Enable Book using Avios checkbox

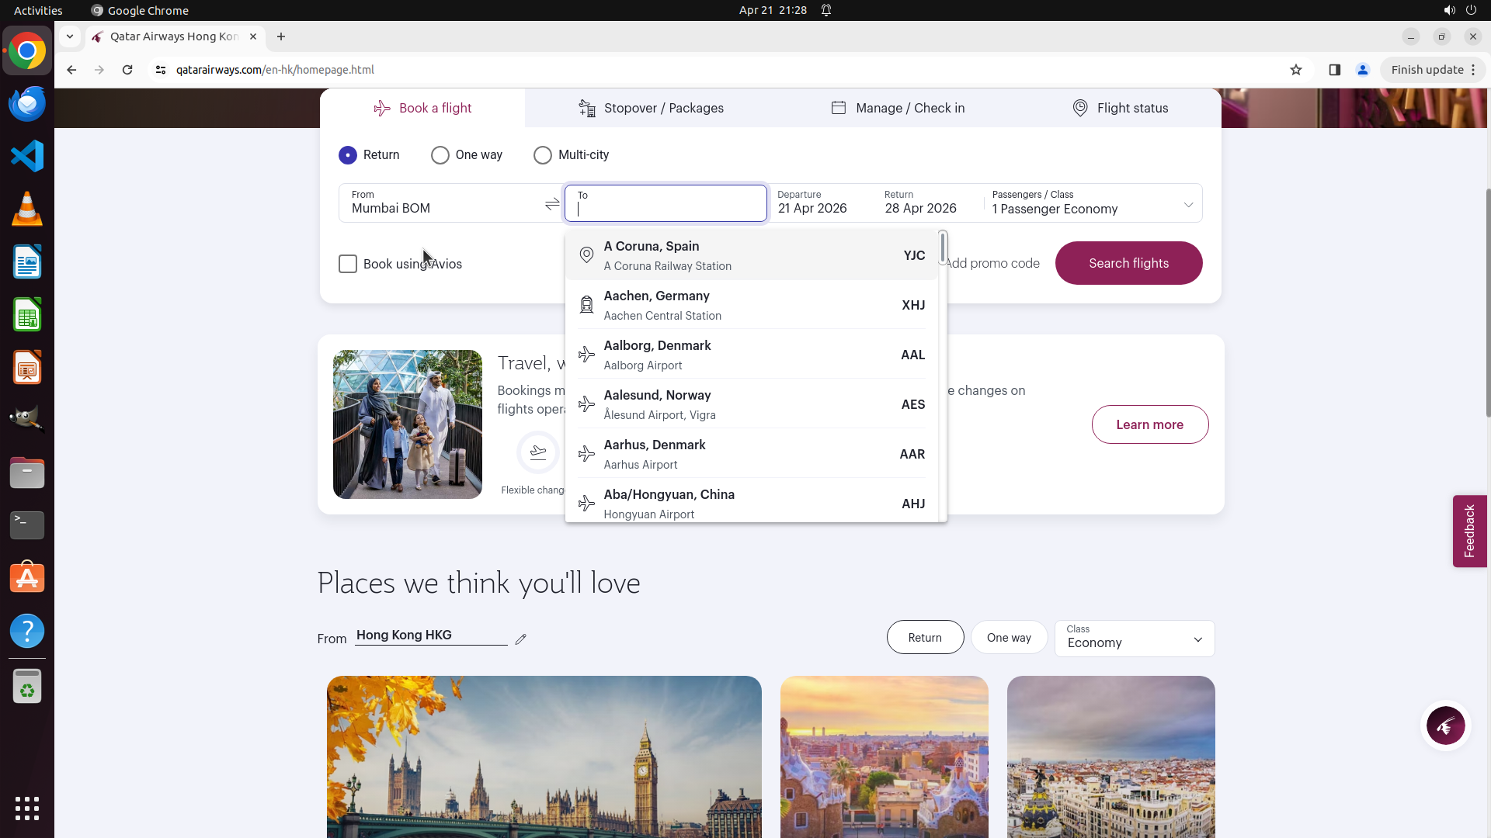[x=348, y=264]
